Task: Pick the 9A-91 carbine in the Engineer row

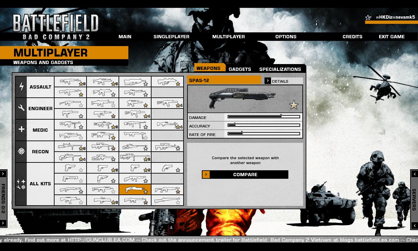Action: [70, 103]
